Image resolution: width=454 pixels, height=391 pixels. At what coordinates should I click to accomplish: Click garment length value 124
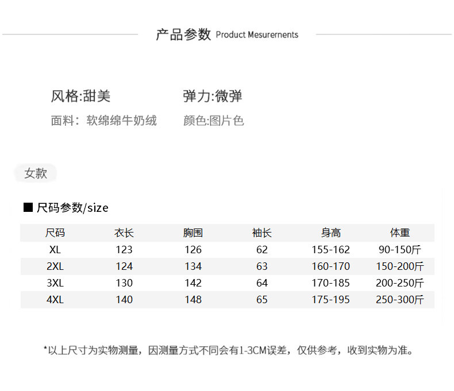(124, 266)
